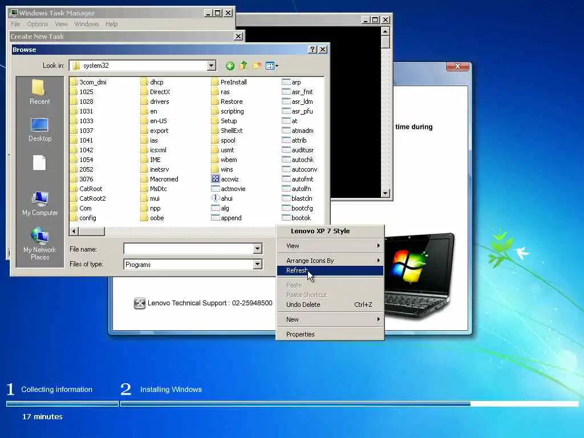584x438 pixels.
Task: Select the autochk file
Action: coord(298,160)
